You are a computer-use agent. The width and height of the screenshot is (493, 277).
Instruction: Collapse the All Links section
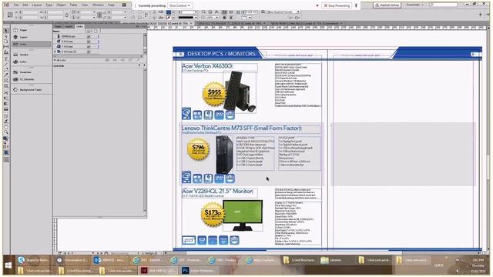[x=55, y=60]
